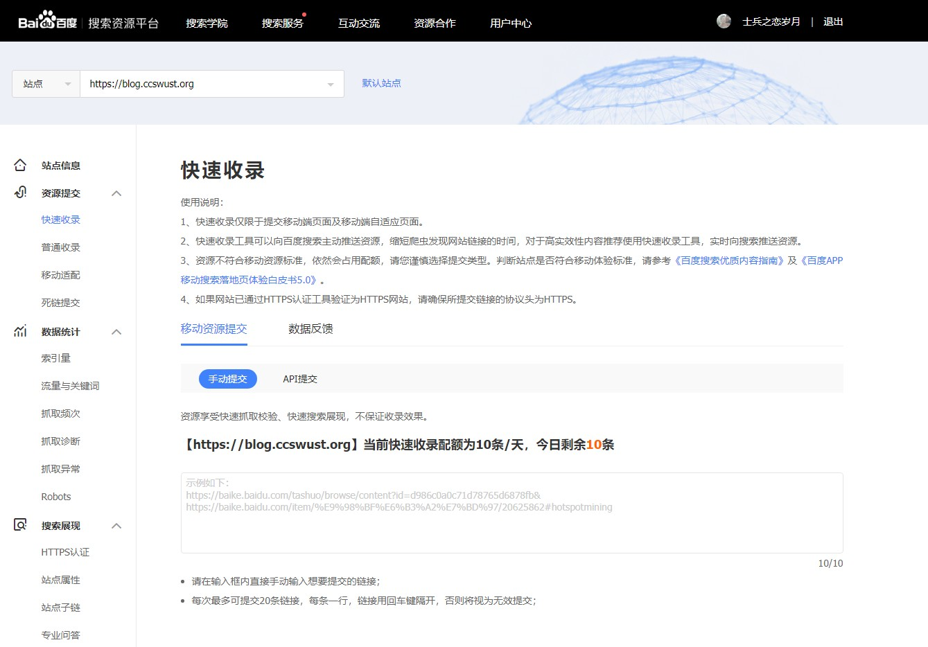Collapse the 资源提交 section chevron
Image resolution: width=928 pixels, height=647 pixels.
[116, 193]
